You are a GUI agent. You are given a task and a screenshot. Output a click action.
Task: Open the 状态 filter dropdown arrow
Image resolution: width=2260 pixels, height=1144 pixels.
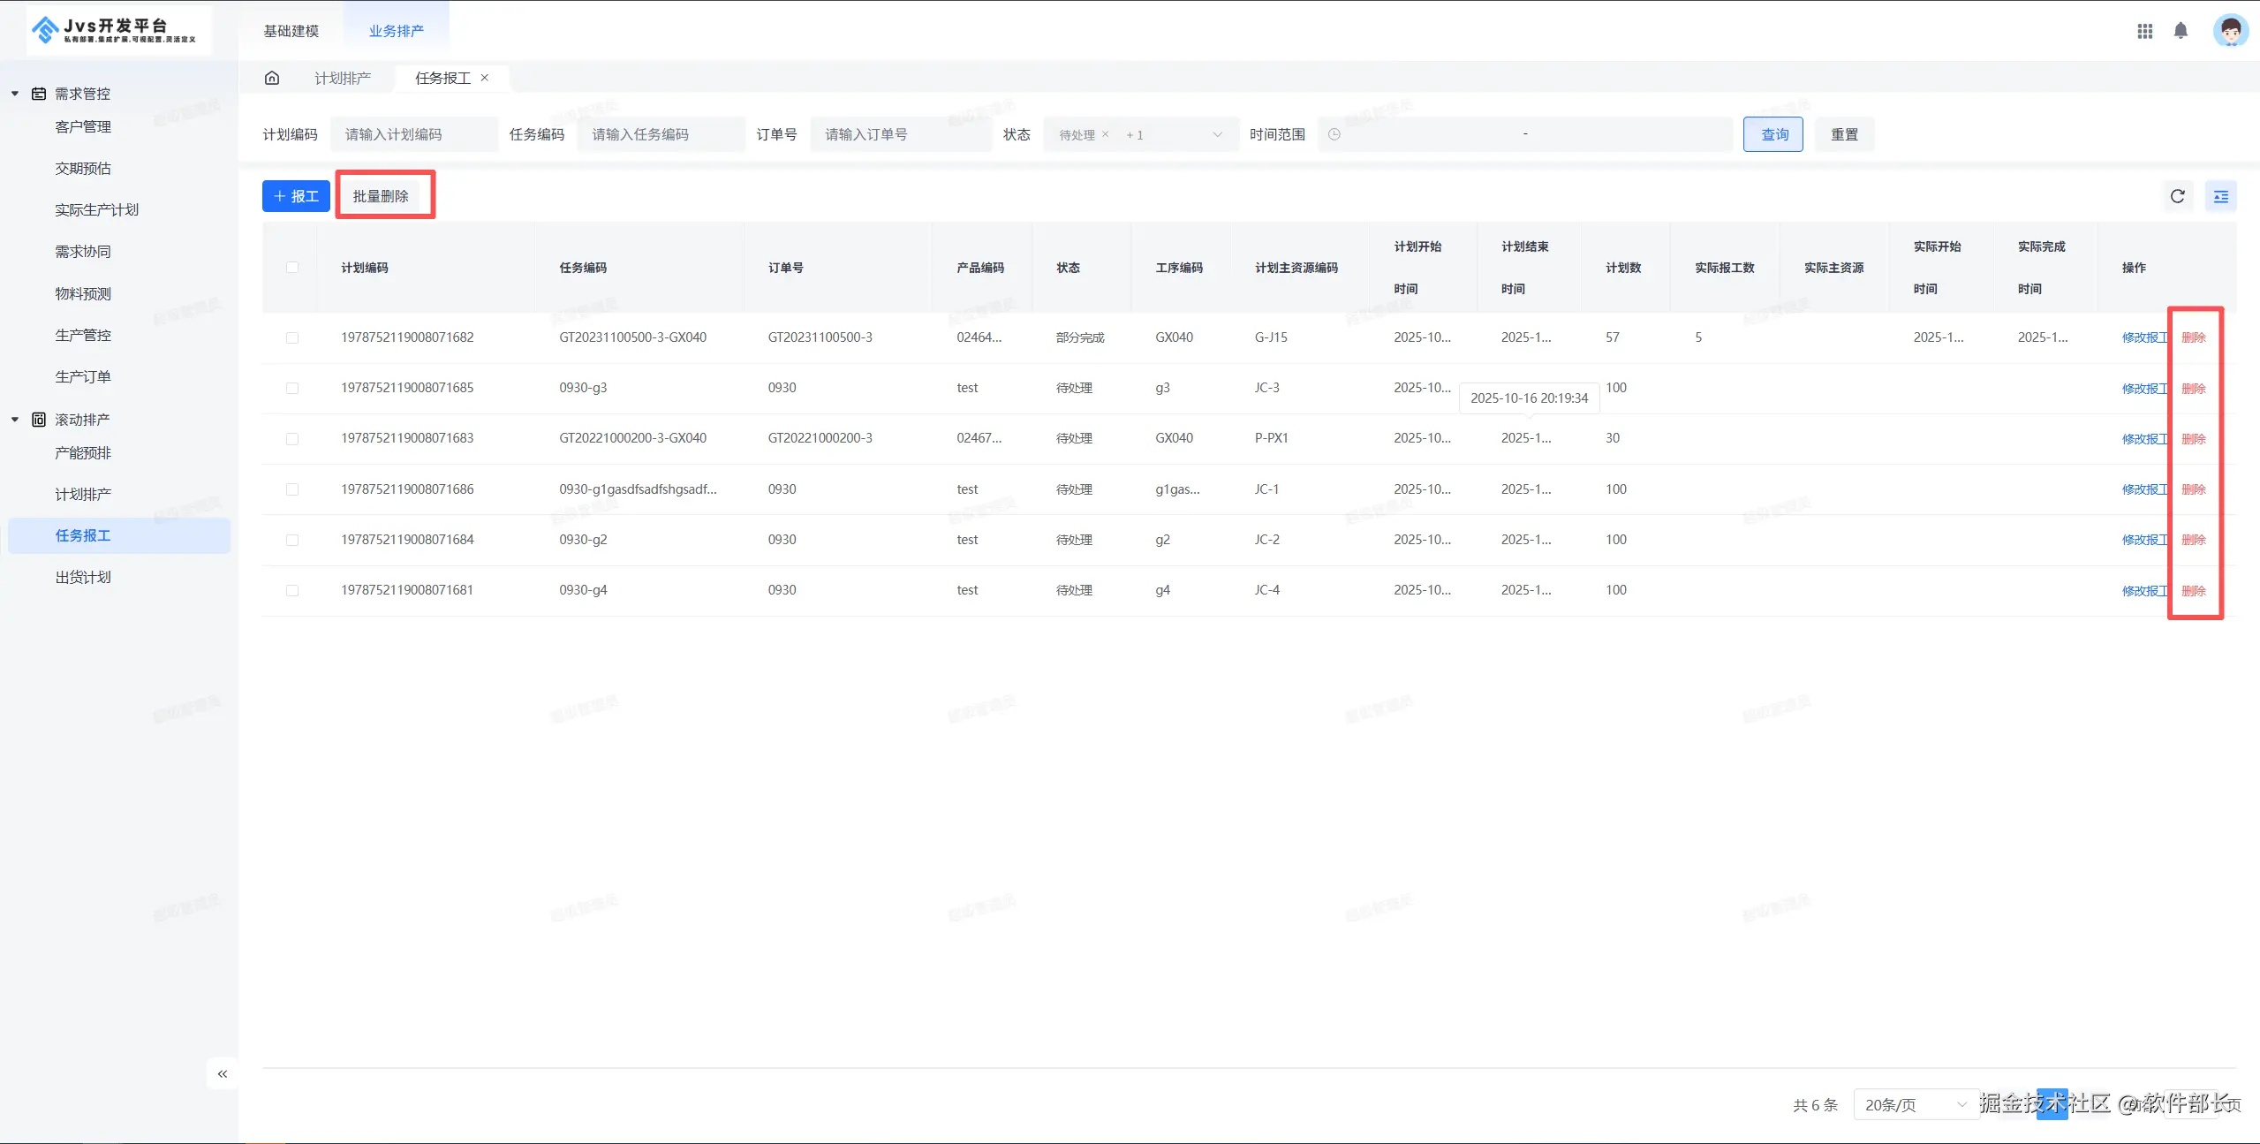click(1217, 134)
